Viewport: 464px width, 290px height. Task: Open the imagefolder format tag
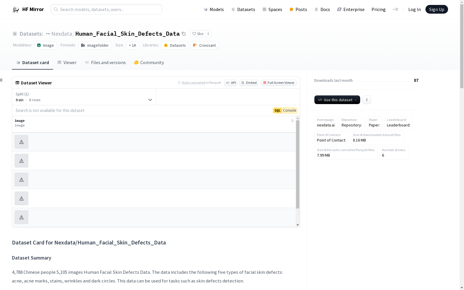click(x=95, y=45)
